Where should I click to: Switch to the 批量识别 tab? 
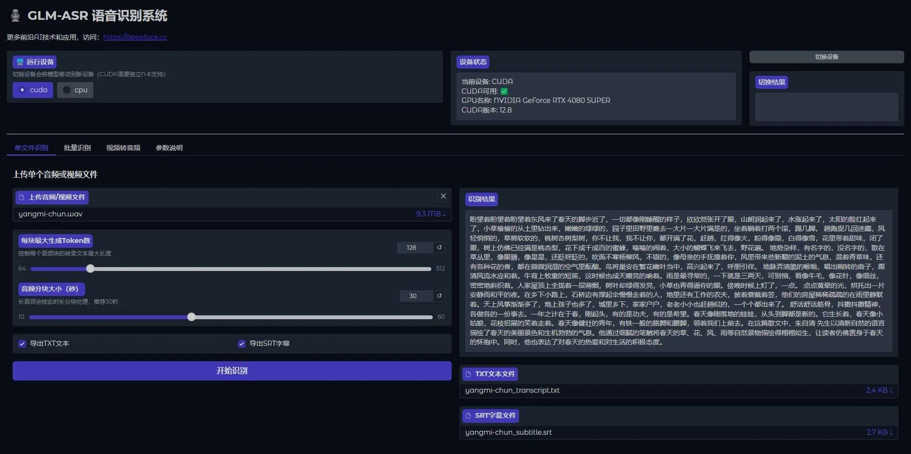coord(77,148)
